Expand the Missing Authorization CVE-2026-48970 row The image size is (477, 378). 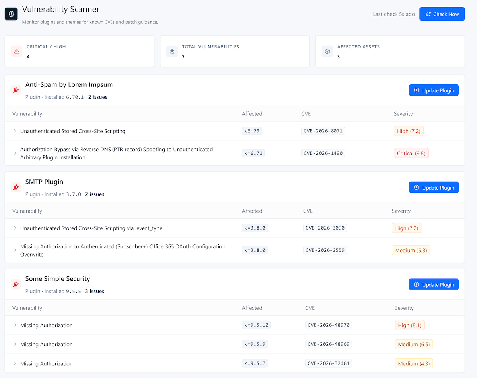(x=15, y=325)
